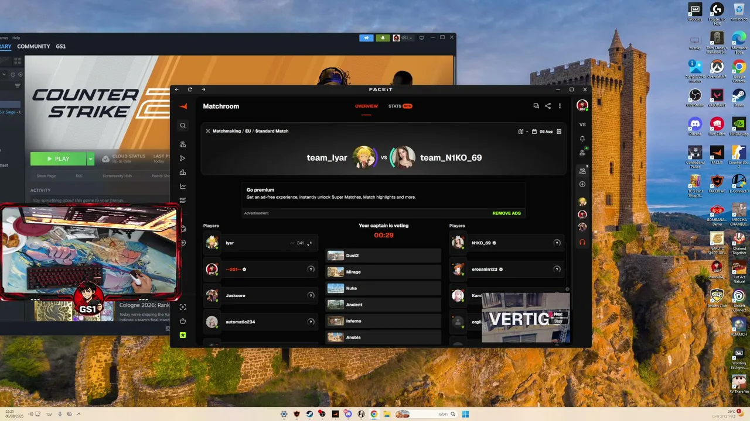Viewport: 750px width, 421px height.
Task: Select Dust2 in the map vote list
Action: tap(383, 256)
